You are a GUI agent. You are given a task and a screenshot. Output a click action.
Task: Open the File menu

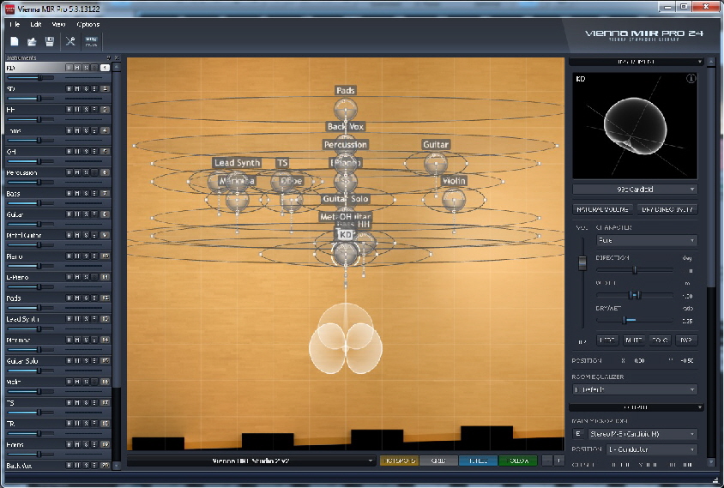15,24
